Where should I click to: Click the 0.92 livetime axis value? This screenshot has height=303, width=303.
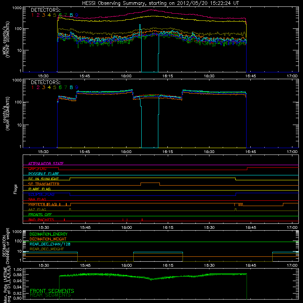pos(17,293)
